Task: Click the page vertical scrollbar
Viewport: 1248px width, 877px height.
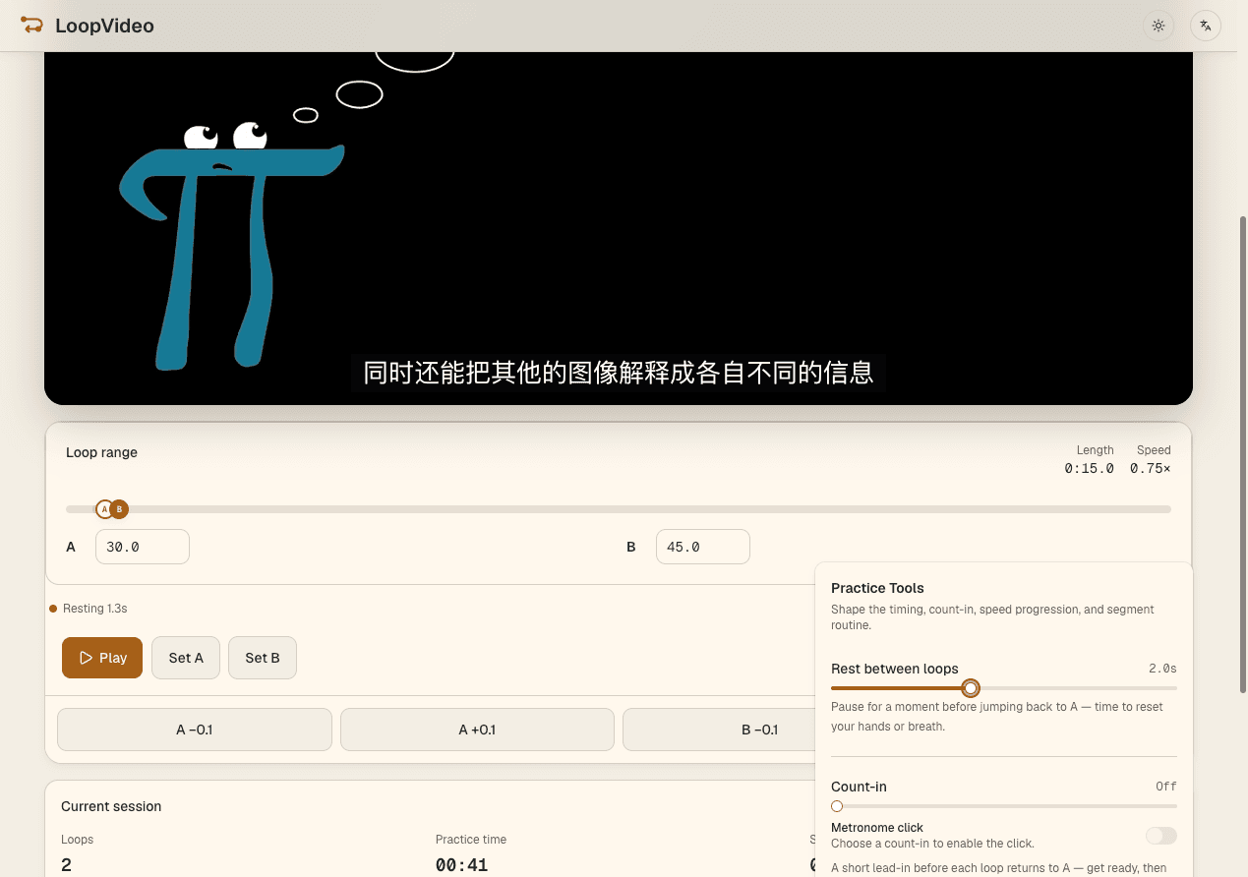Action: click(1243, 452)
